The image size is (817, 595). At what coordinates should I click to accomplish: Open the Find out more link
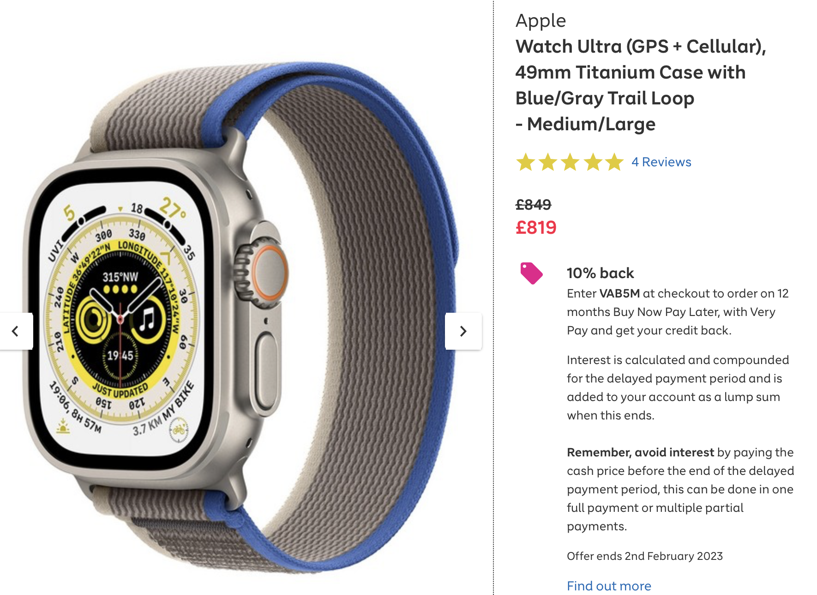click(x=609, y=586)
